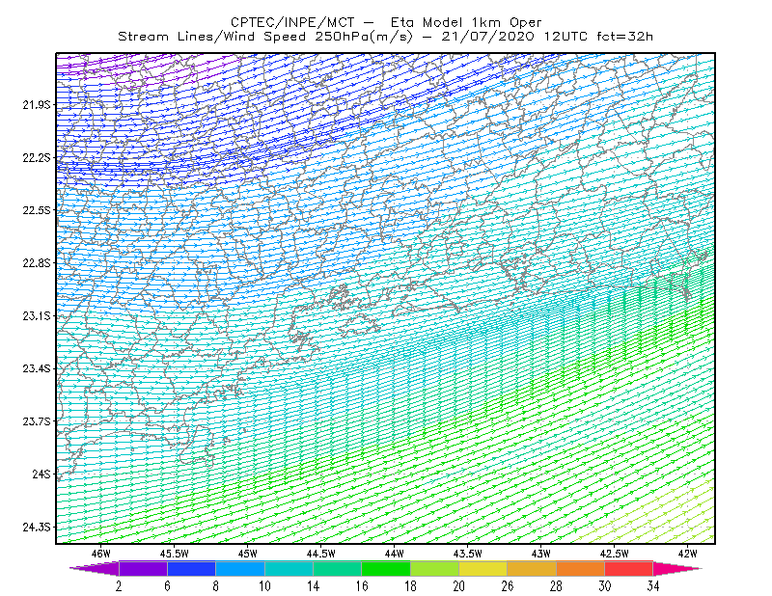Click the cyan 10–14 m/s legend swatch
Screen dimensions: 772x596
pos(289,568)
